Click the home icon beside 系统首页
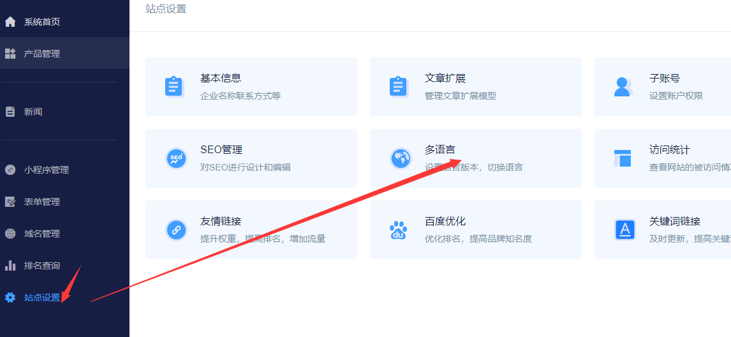Viewport: 731px width, 337px height. pyautogui.click(x=10, y=22)
